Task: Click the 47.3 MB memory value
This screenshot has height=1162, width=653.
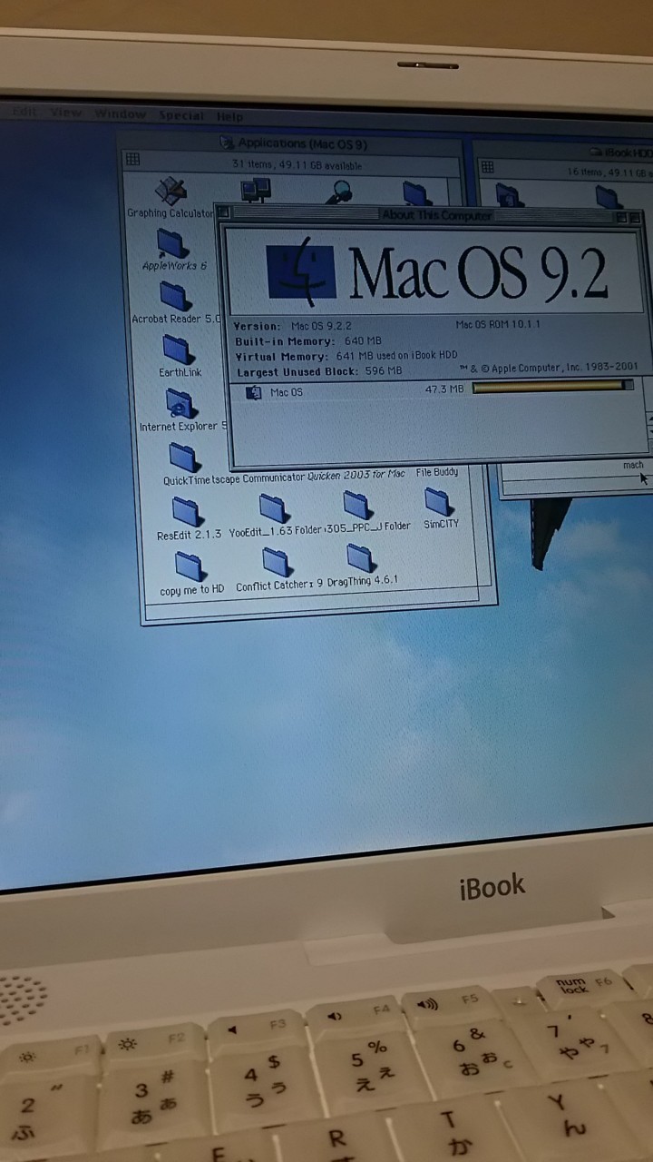Action: click(x=444, y=389)
